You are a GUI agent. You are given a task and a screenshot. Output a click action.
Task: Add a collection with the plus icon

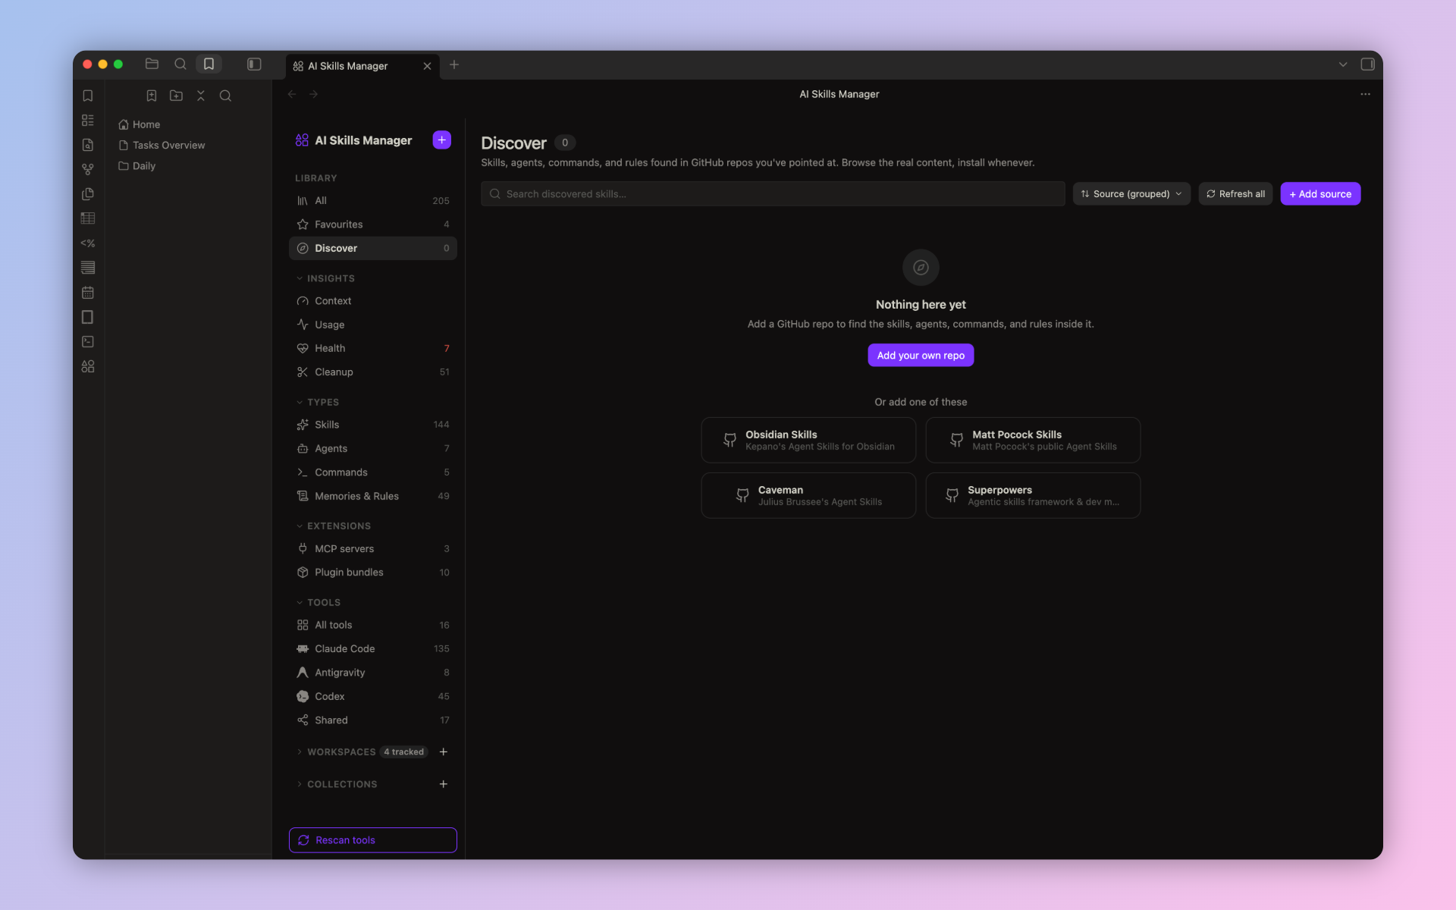[444, 784]
